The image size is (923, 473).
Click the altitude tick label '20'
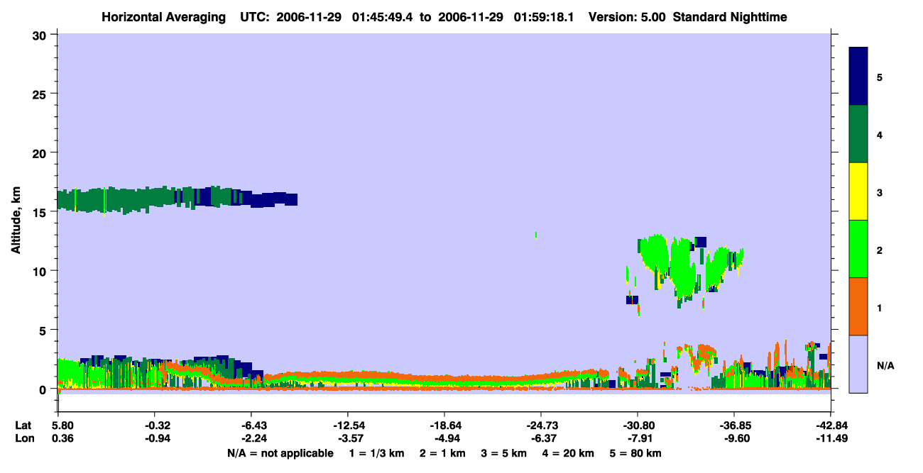click(x=40, y=153)
